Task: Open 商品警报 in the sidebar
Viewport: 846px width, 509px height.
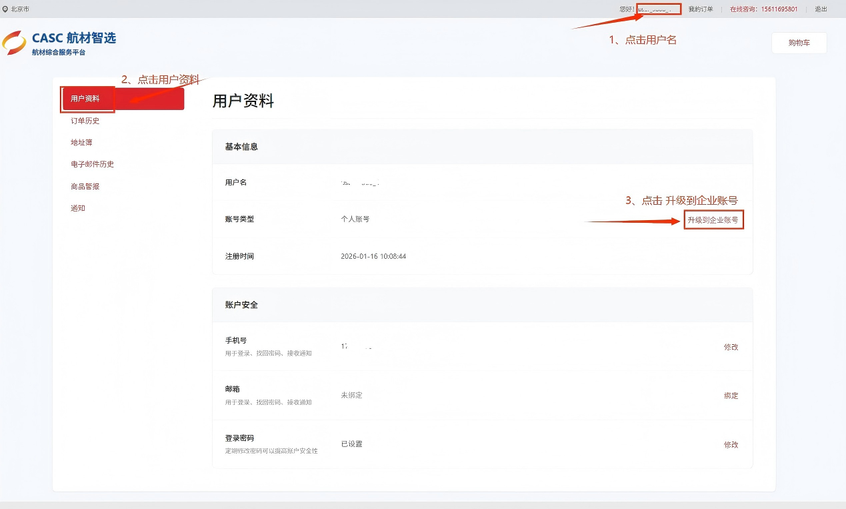Action: (85, 187)
